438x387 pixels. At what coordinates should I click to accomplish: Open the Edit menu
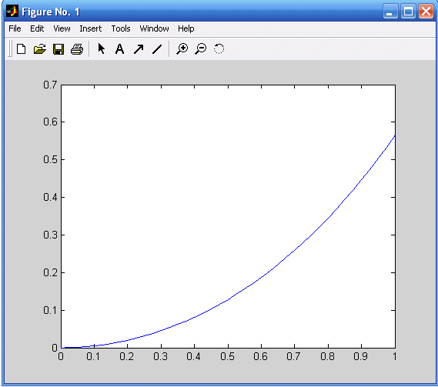[37, 28]
